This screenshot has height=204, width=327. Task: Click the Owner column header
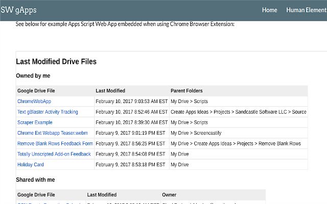(169, 195)
